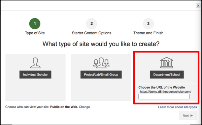Open Learn more about site types link
Image resolution: width=202 pixels, height=125 pixels.
click(177, 107)
